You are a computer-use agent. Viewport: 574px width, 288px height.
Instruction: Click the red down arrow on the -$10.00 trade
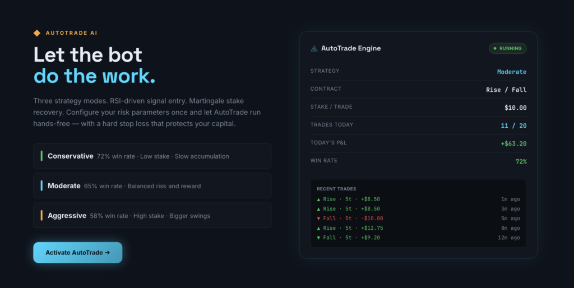point(318,219)
